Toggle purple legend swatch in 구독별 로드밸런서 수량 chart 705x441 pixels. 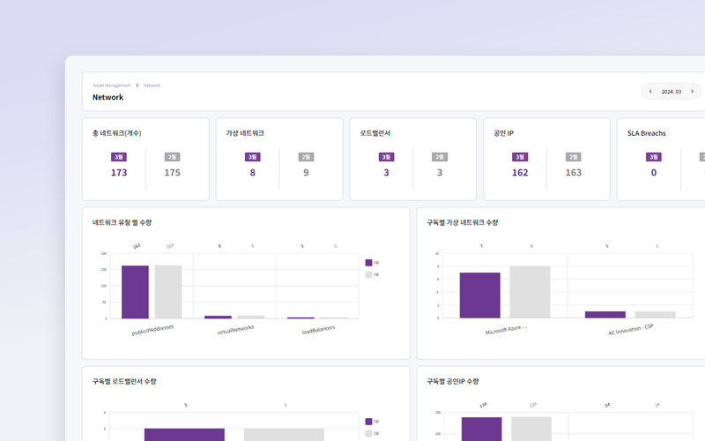(368, 422)
